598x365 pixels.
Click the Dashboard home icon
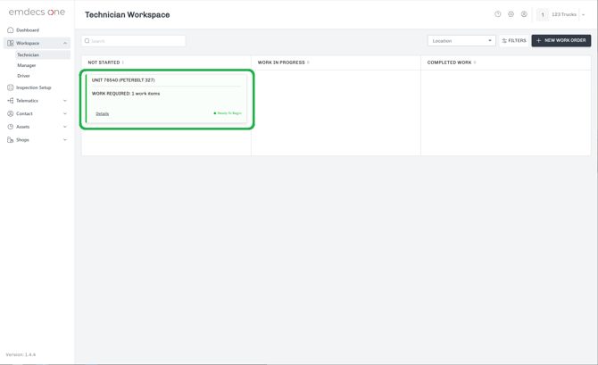pyautogui.click(x=11, y=29)
